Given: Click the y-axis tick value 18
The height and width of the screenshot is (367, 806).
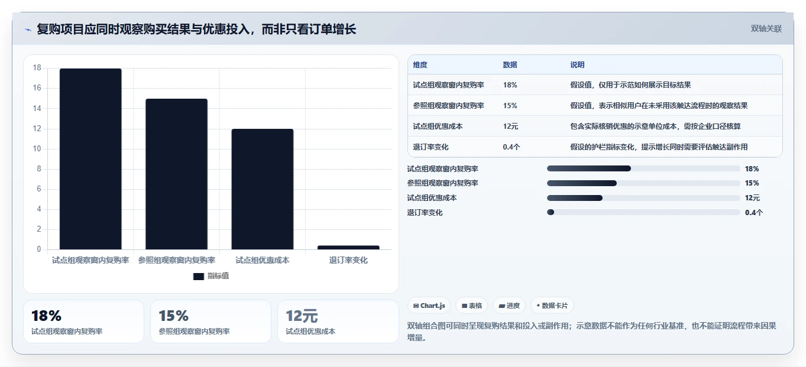Looking at the screenshot, I should (x=37, y=68).
